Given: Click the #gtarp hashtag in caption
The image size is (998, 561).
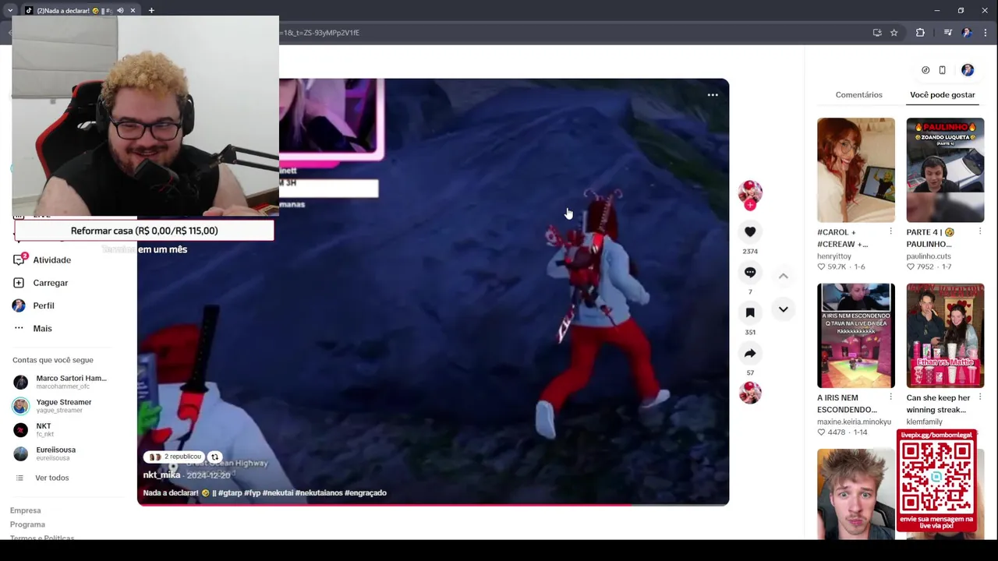Looking at the screenshot, I should 230,493.
